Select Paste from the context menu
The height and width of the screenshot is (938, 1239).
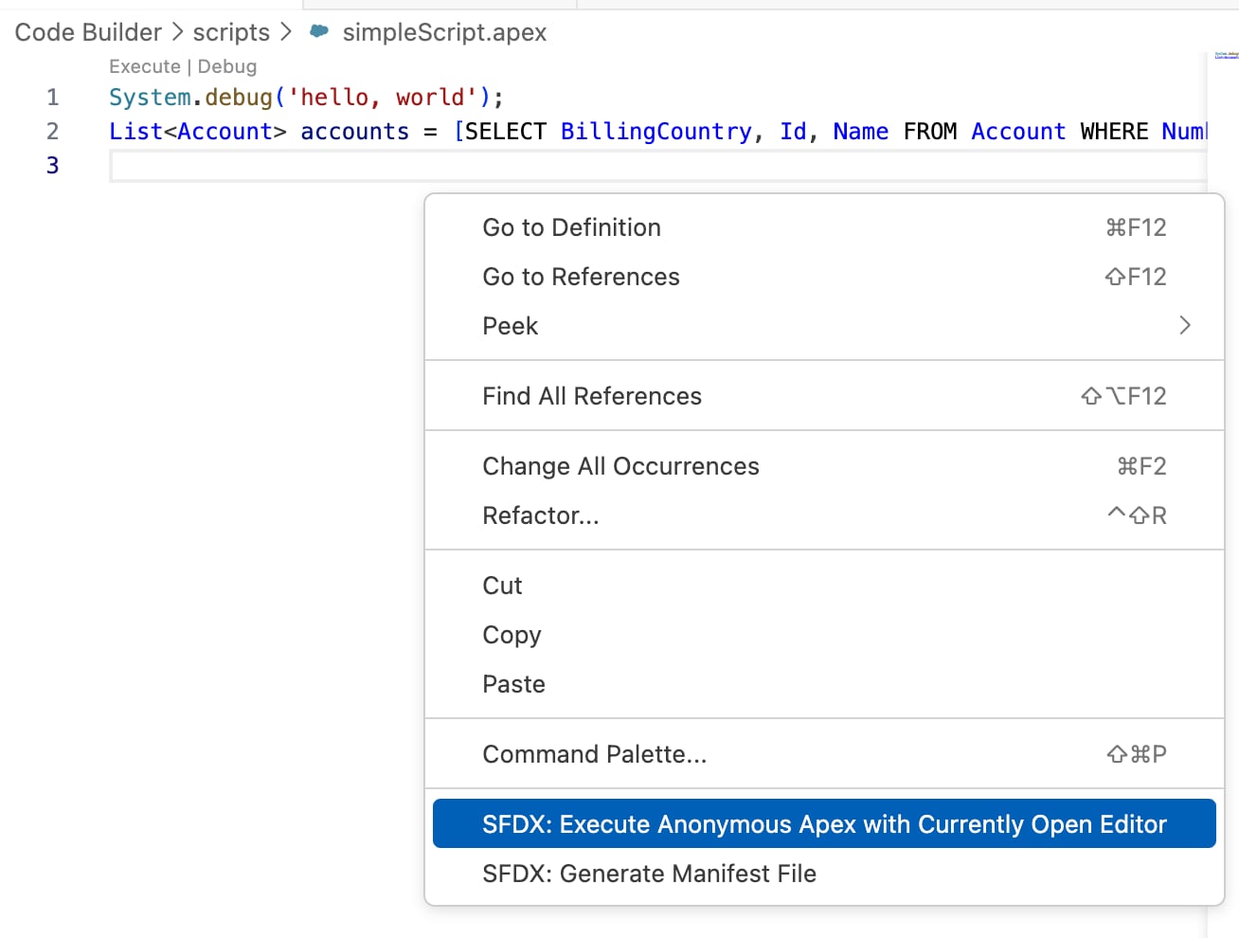514,683
